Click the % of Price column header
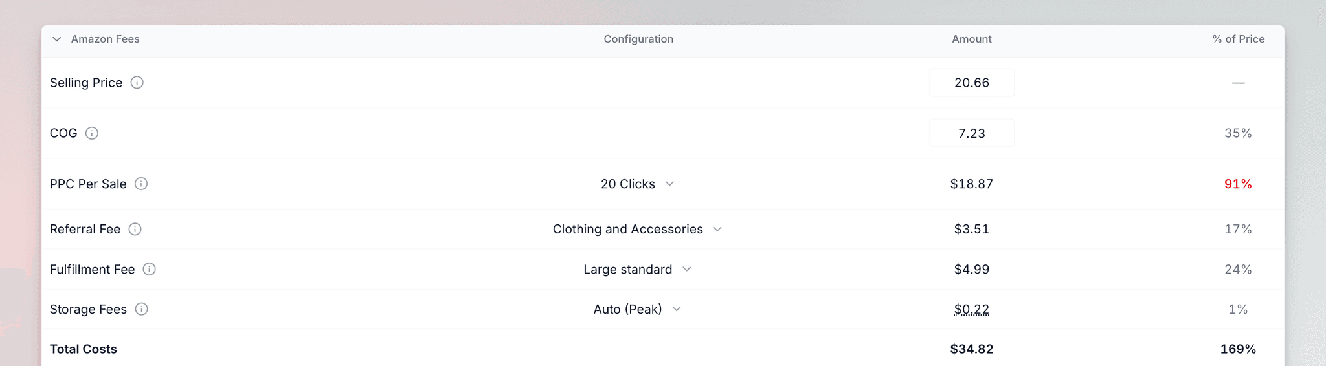The width and height of the screenshot is (1326, 366). pyautogui.click(x=1239, y=39)
